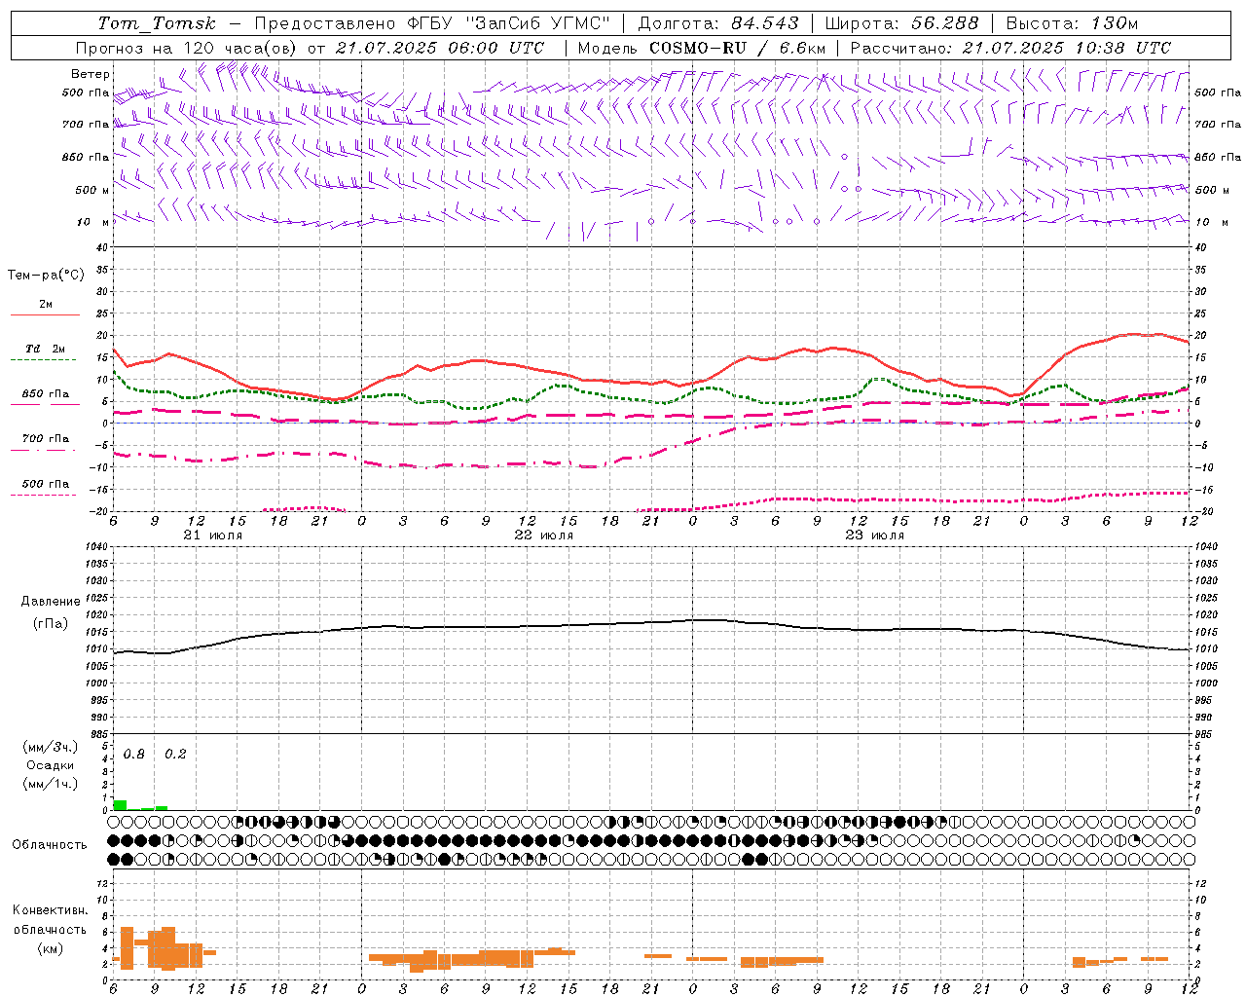Click the (гПа) unit under Давление

(x=51, y=624)
